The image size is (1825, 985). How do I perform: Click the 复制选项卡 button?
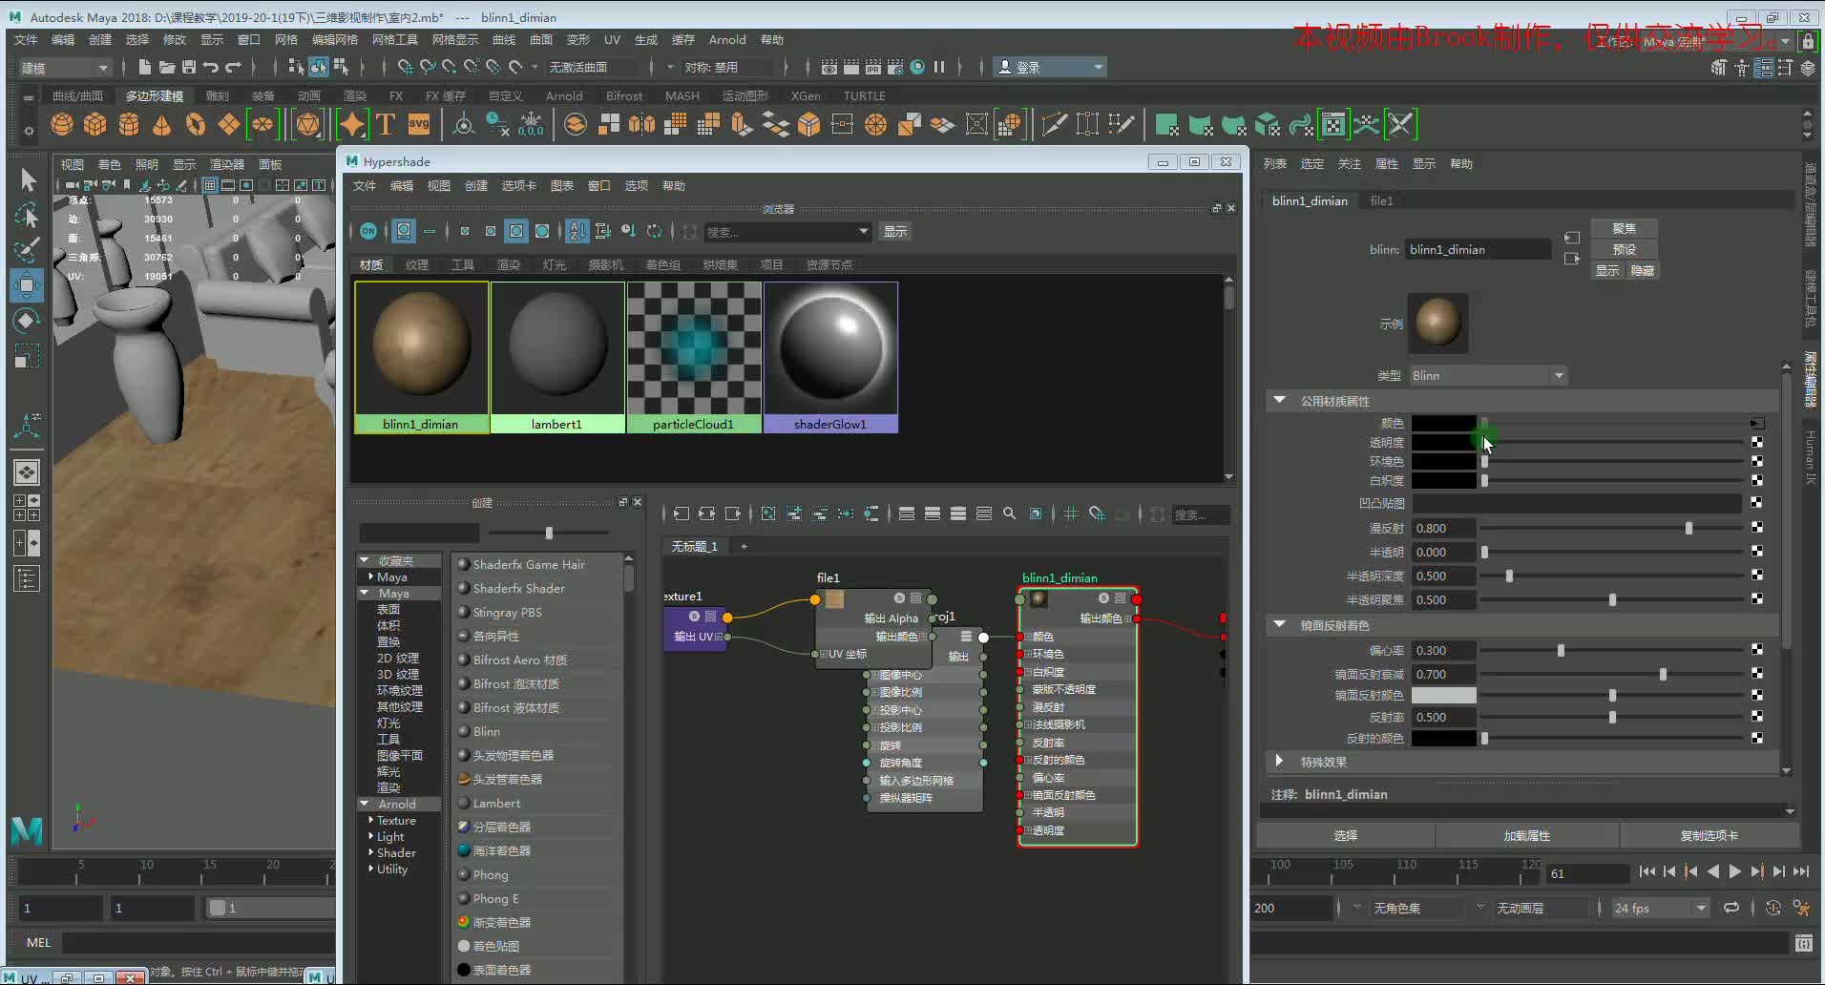tap(1710, 835)
